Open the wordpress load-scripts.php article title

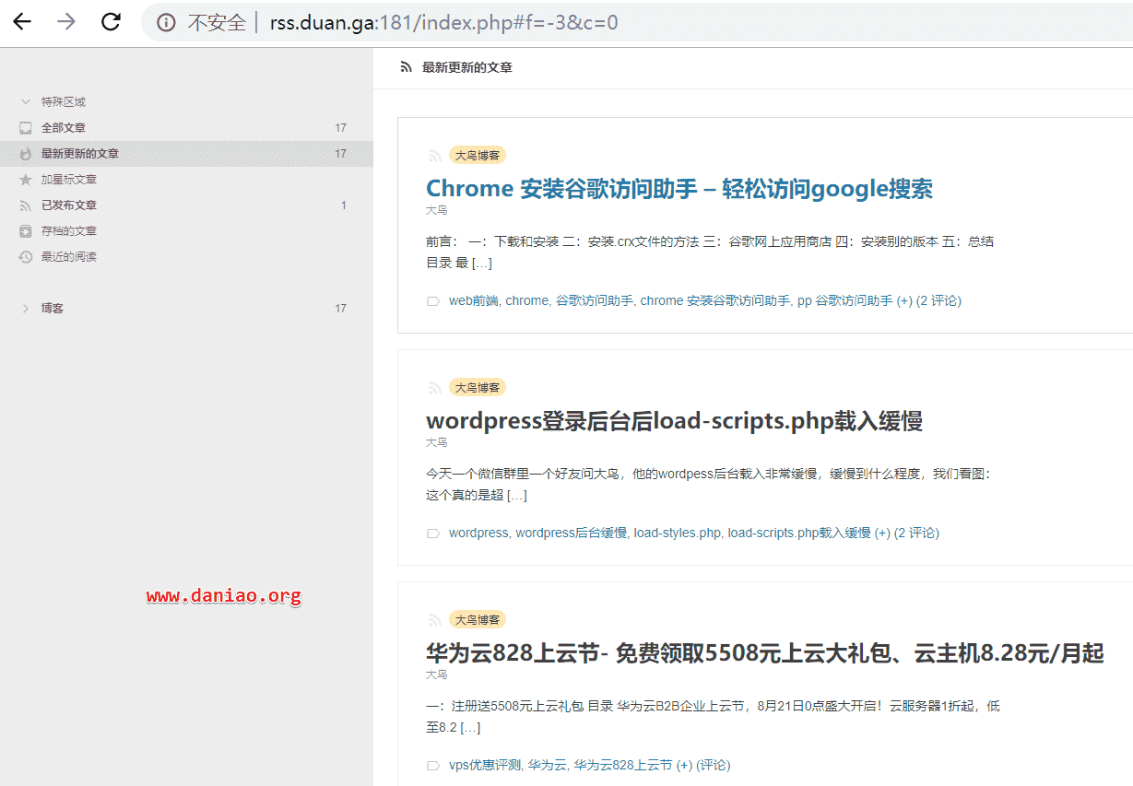point(674,421)
